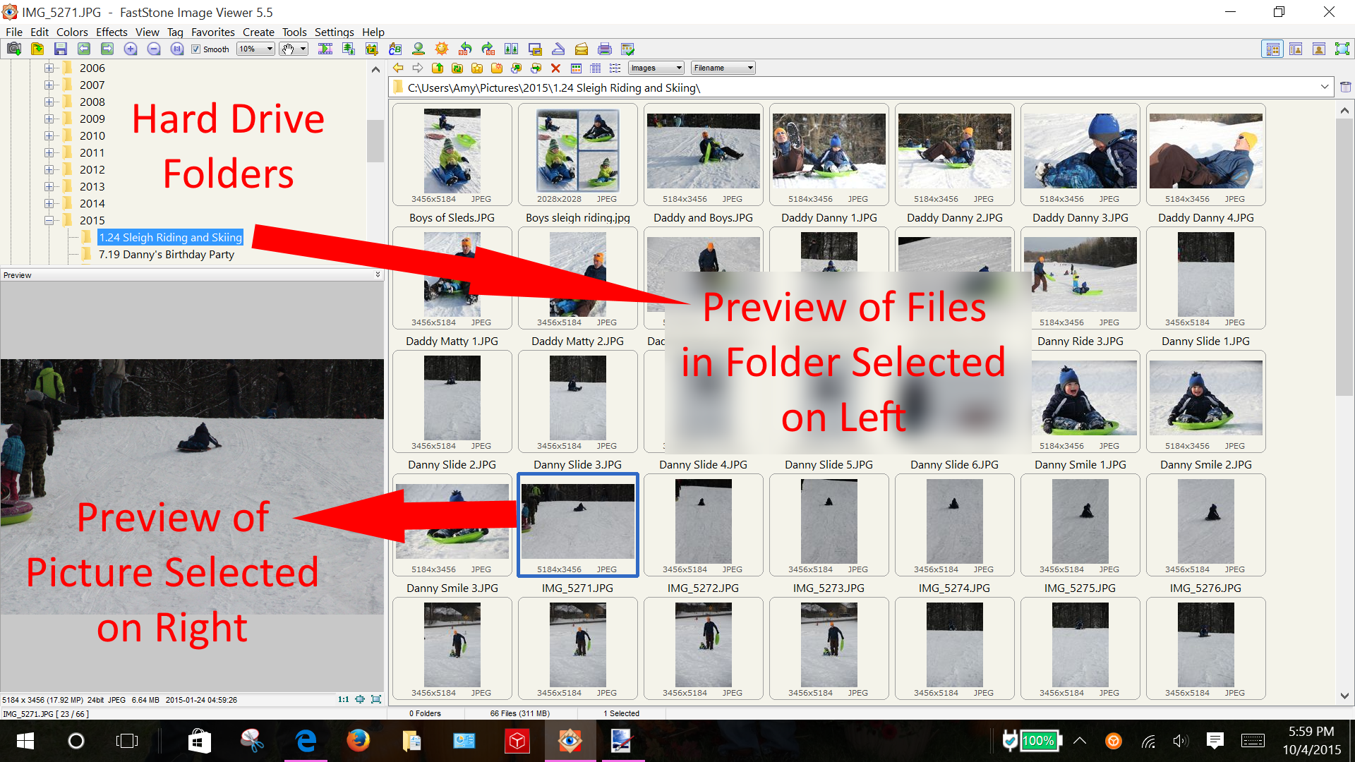Expand the 2013 folder tree node
This screenshot has width=1355, height=762.
48,186
